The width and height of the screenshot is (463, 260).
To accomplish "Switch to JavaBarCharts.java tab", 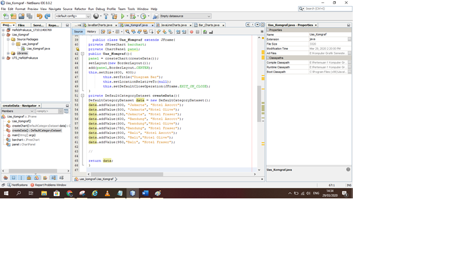I will 99,25.
